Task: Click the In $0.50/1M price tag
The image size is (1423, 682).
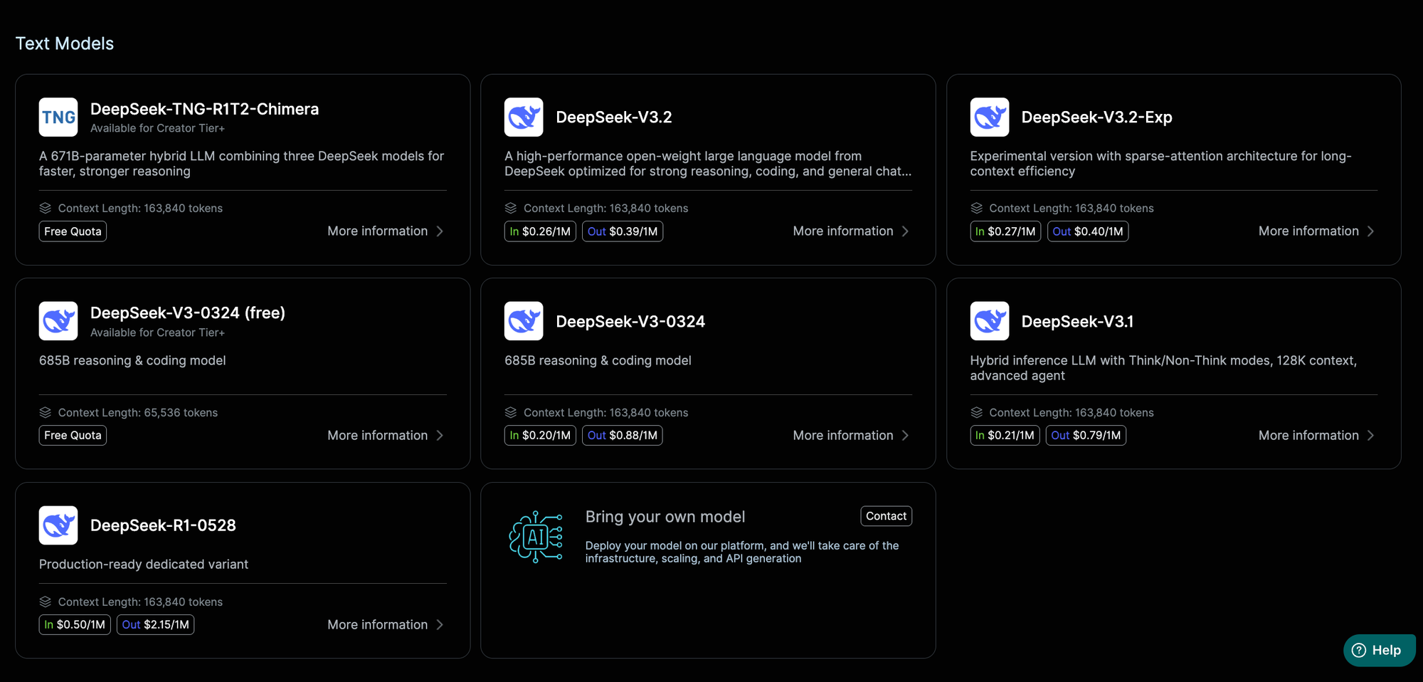Action: [x=75, y=624]
